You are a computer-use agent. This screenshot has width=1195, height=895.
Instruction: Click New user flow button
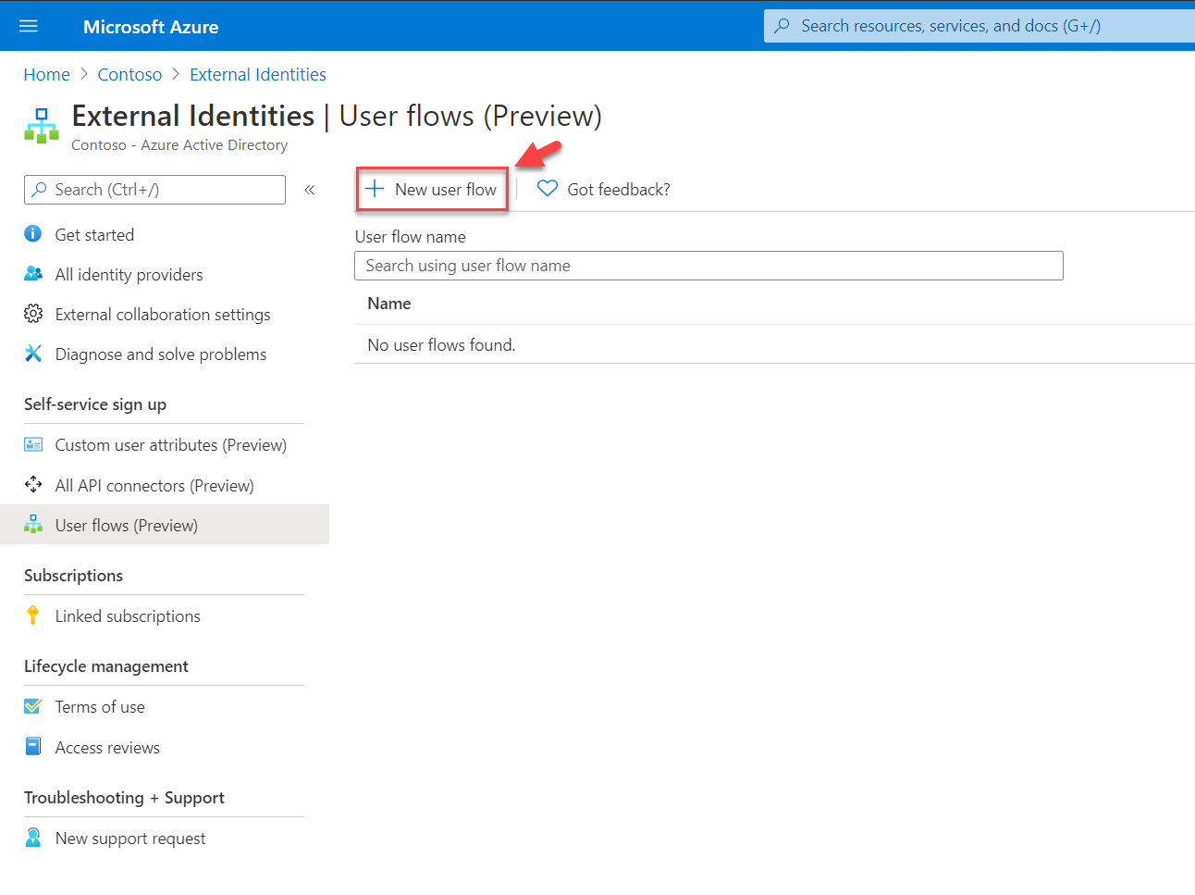[432, 189]
